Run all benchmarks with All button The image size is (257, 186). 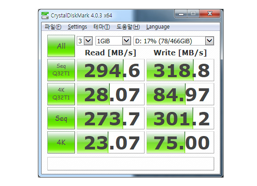coord(61,46)
